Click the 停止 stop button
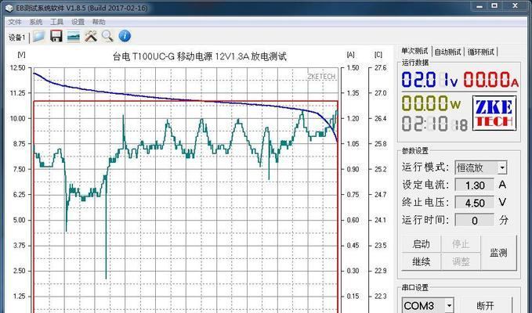The width and height of the screenshot is (532, 313). (461, 244)
